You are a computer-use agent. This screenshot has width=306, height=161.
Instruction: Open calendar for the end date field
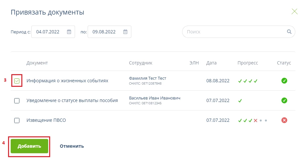click(x=125, y=32)
